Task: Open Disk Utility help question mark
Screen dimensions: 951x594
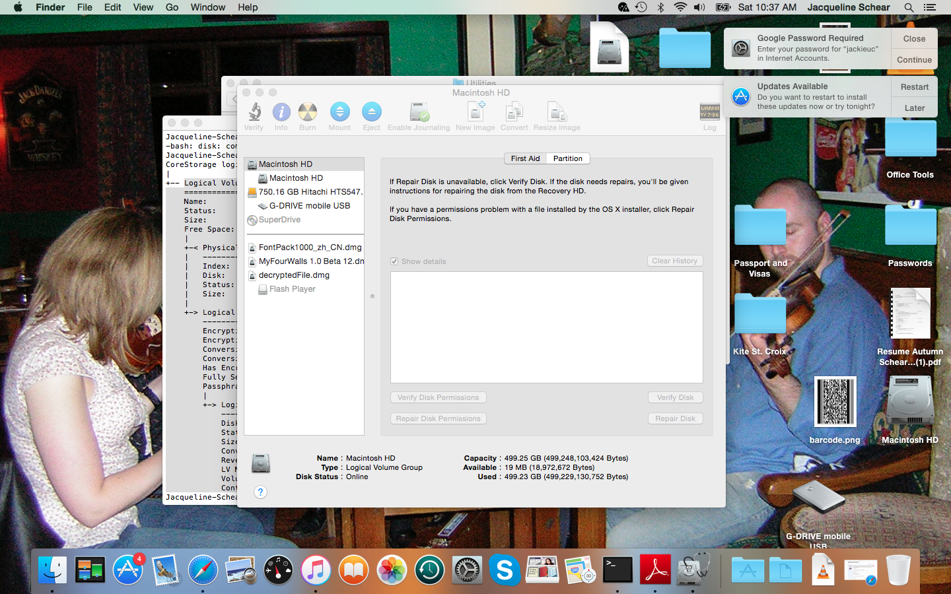Action: click(x=261, y=492)
